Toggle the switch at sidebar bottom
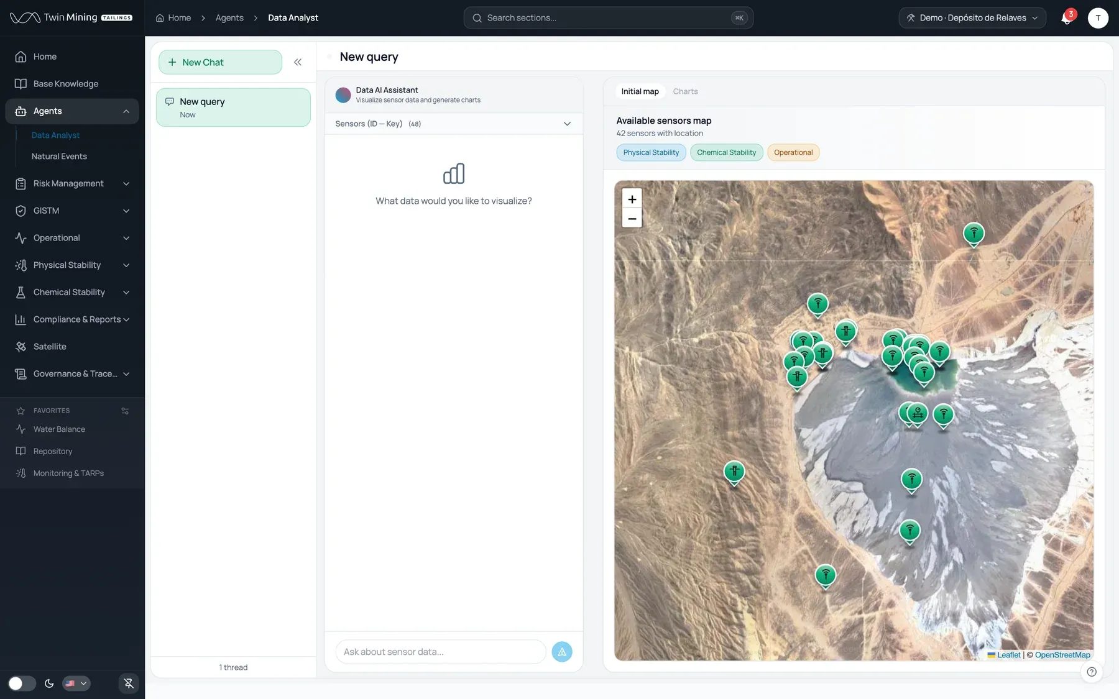This screenshot has height=699, width=1119. 22,683
